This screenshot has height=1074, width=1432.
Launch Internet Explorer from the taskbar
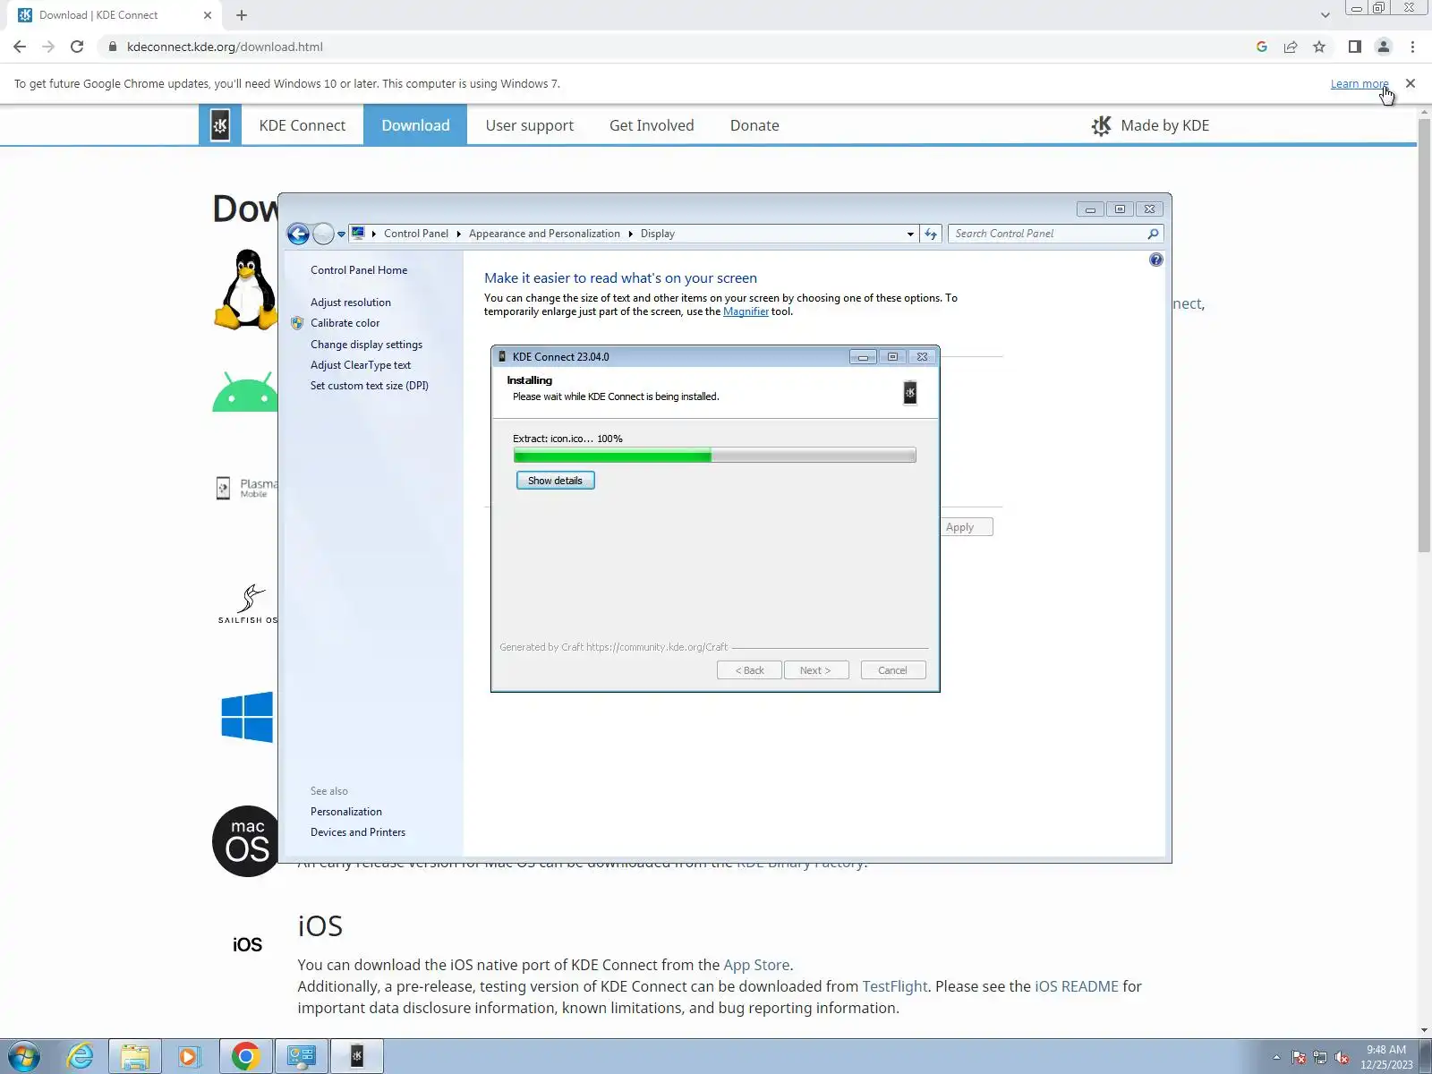81,1056
